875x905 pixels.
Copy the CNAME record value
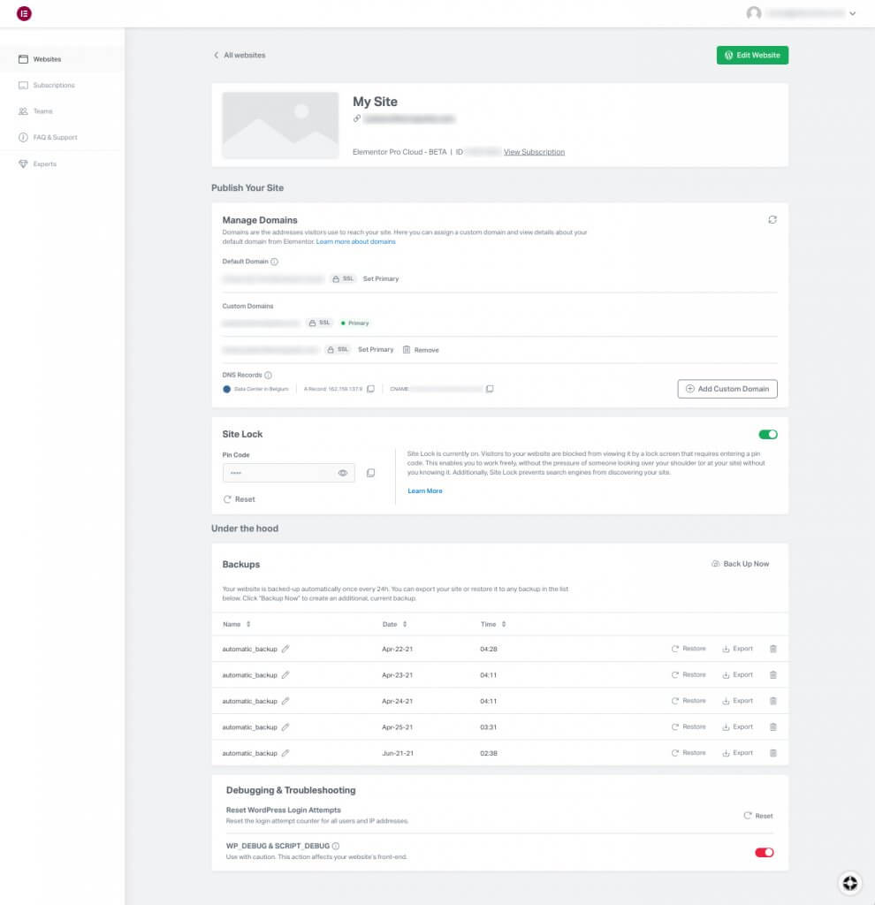[x=490, y=389]
